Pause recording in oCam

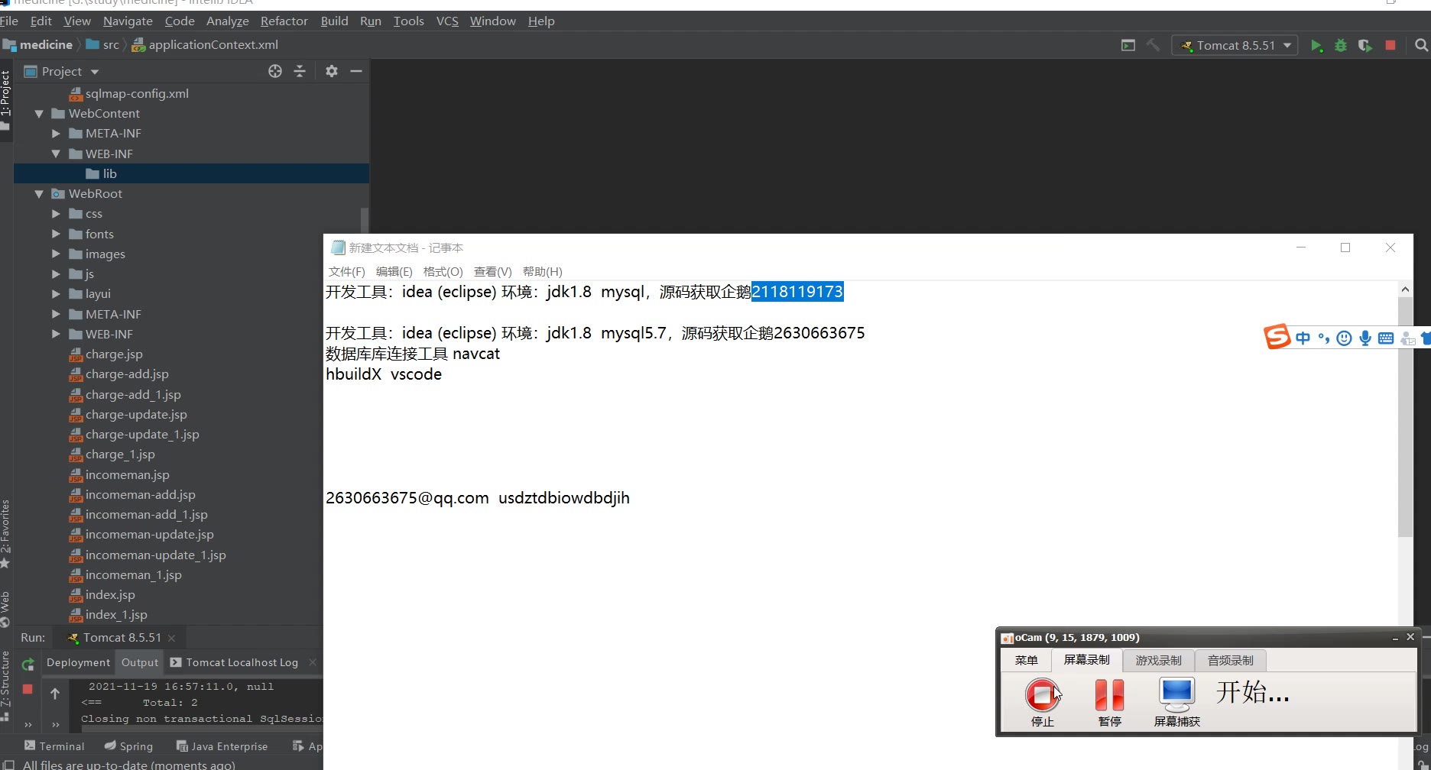pos(1109,703)
